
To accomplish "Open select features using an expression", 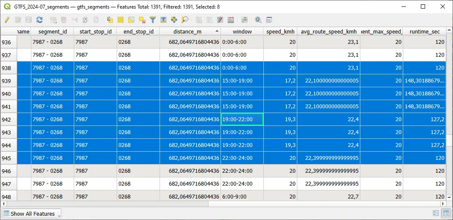I will pos(110,20).
